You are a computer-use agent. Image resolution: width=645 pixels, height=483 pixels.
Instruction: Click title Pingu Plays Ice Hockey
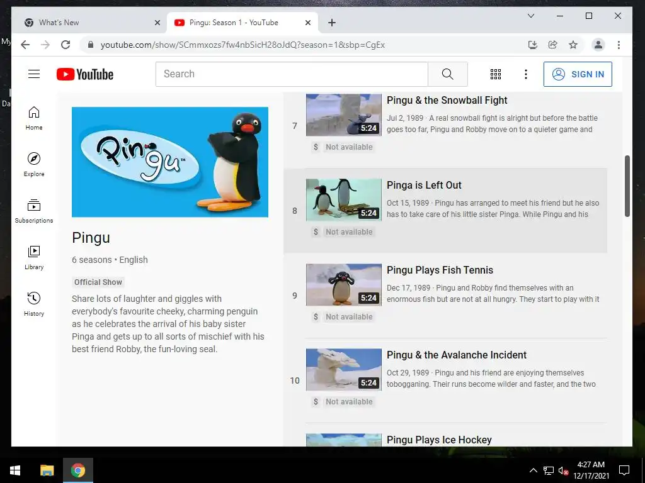pos(439,440)
